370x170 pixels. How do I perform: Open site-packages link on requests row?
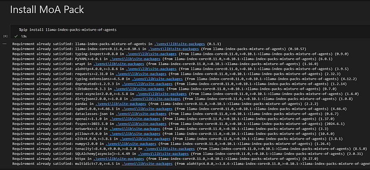(141, 74)
